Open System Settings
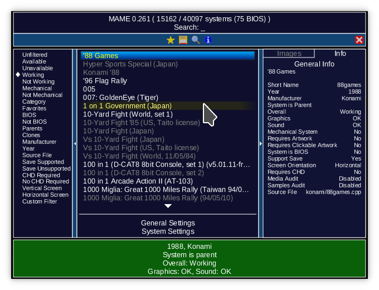Viewport: 379px width, 290px height. point(168,231)
